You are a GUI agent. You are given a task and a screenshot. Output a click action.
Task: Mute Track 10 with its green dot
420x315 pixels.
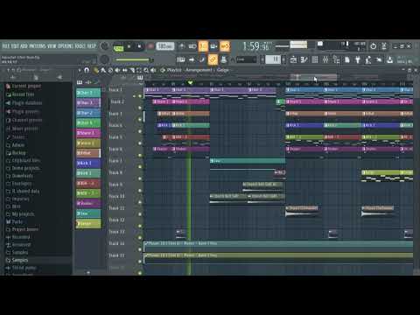(x=140, y=202)
